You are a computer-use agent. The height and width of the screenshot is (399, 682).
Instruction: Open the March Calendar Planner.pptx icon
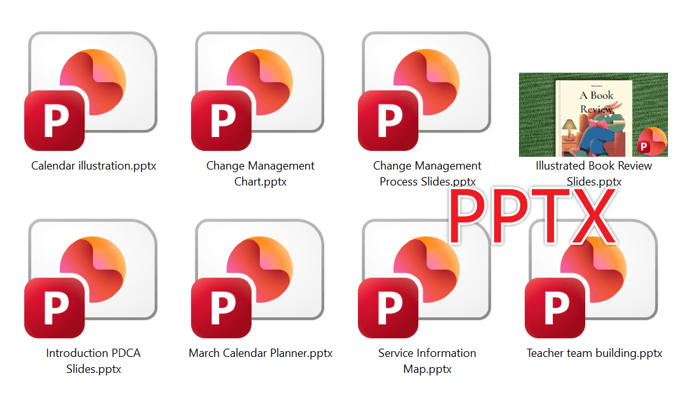[x=259, y=274]
